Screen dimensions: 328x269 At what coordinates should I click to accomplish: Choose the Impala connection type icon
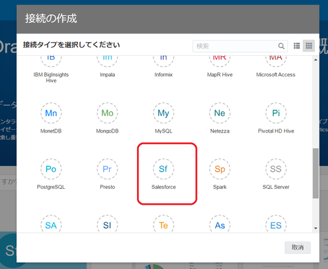point(108,61)
